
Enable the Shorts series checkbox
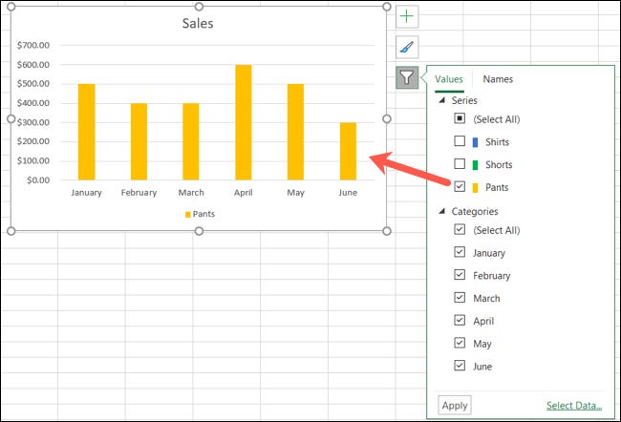[460, 164]
